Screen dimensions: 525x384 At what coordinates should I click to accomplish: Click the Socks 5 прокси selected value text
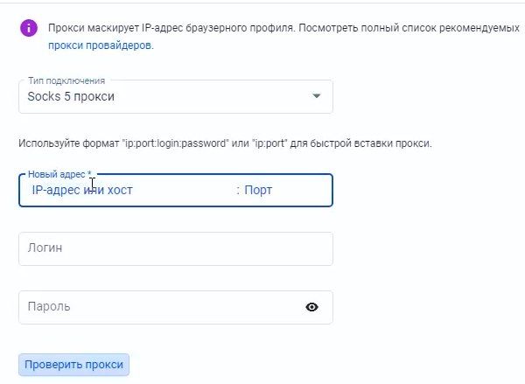[71, 96]
